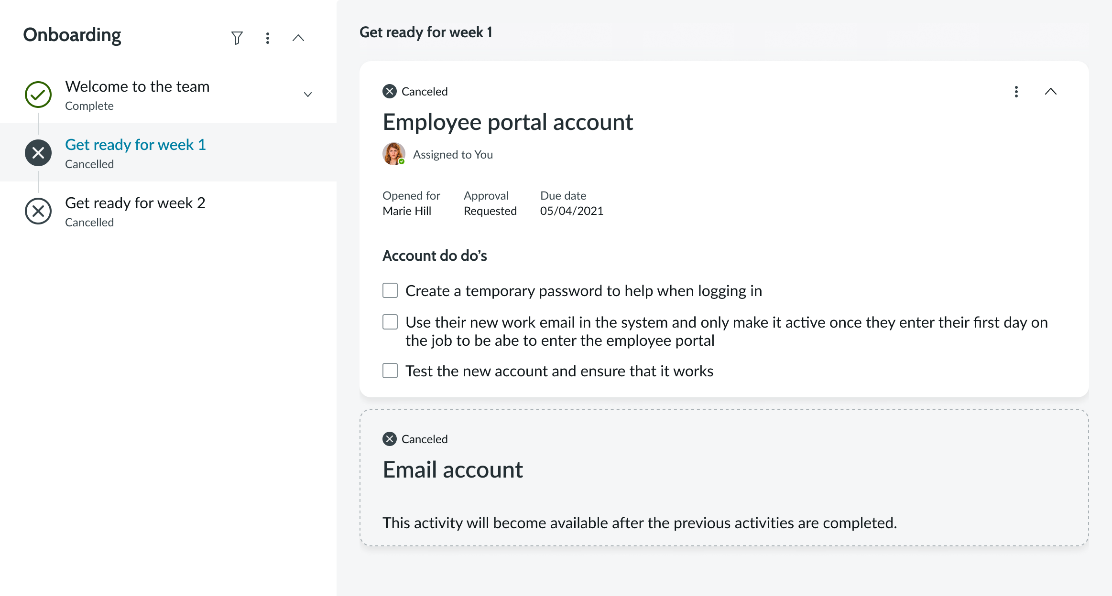Click green checkmark for Welcome to the team
This screenshot has width=1112, height=596.
click(38, 95)
